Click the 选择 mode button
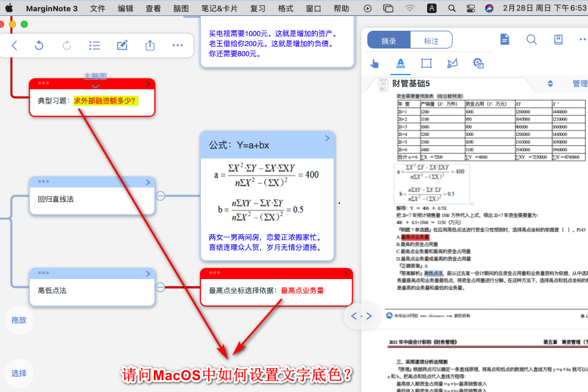 19,373
